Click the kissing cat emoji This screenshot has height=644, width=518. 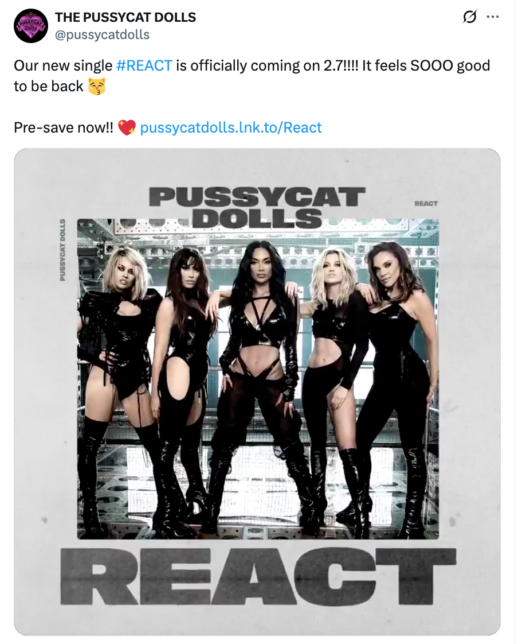pyautogui.click(x=97, y=87)
